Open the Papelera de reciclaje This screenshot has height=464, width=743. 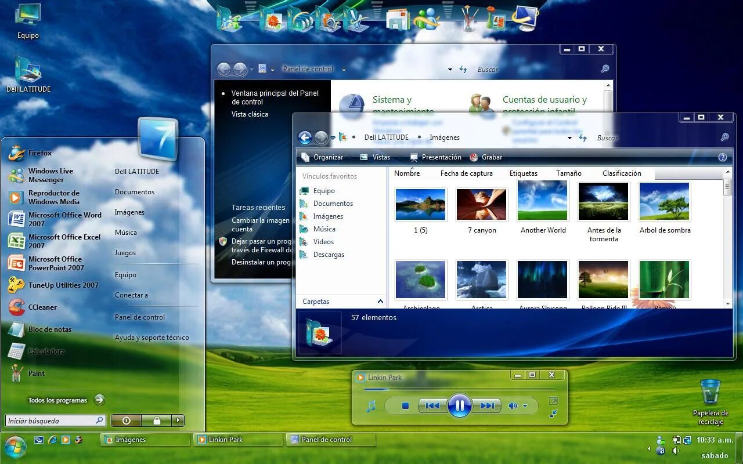710,402
